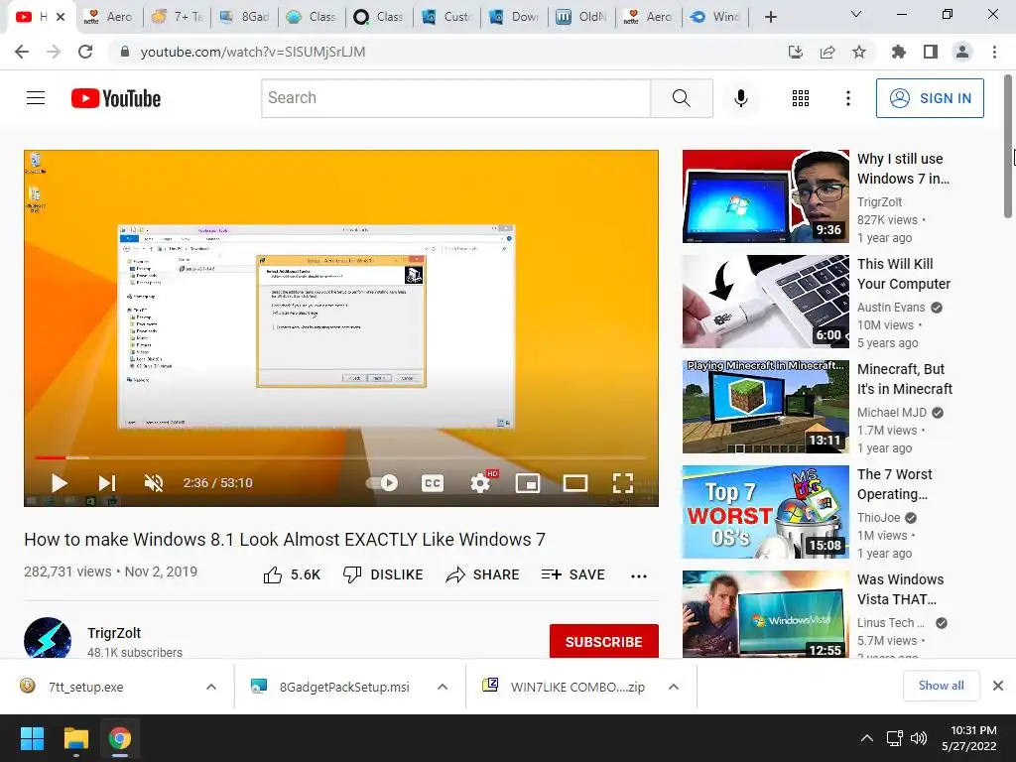Switch to miniplayer mode

pos(528,483)
